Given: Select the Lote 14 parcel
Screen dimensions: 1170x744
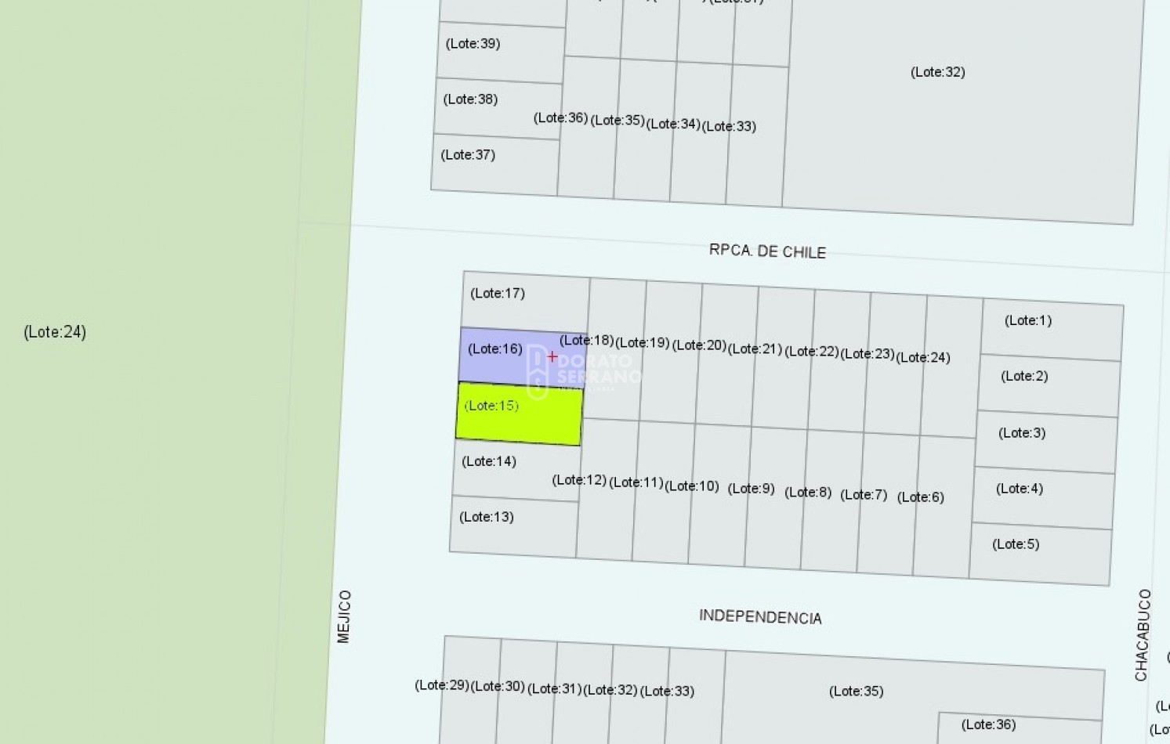Looking at the screenshot, I should (x=505, y=470).
